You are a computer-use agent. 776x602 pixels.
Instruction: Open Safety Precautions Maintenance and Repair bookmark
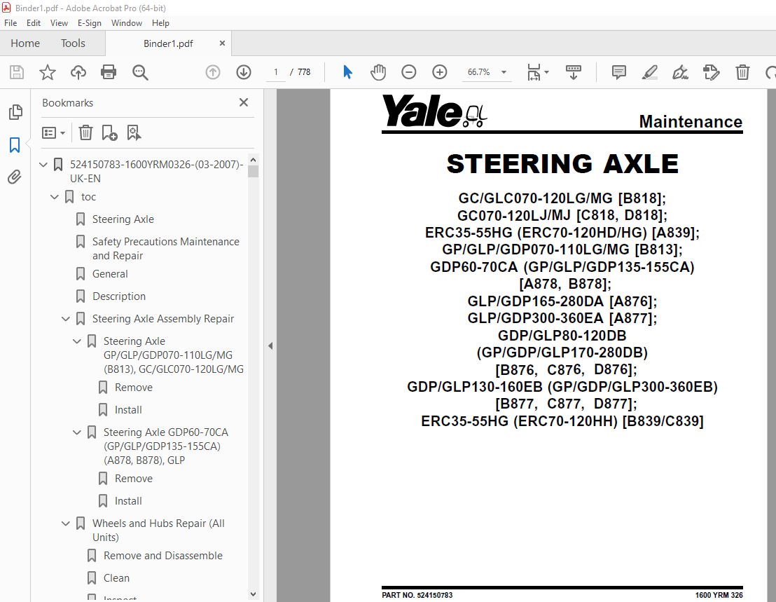tap(166, 249)
